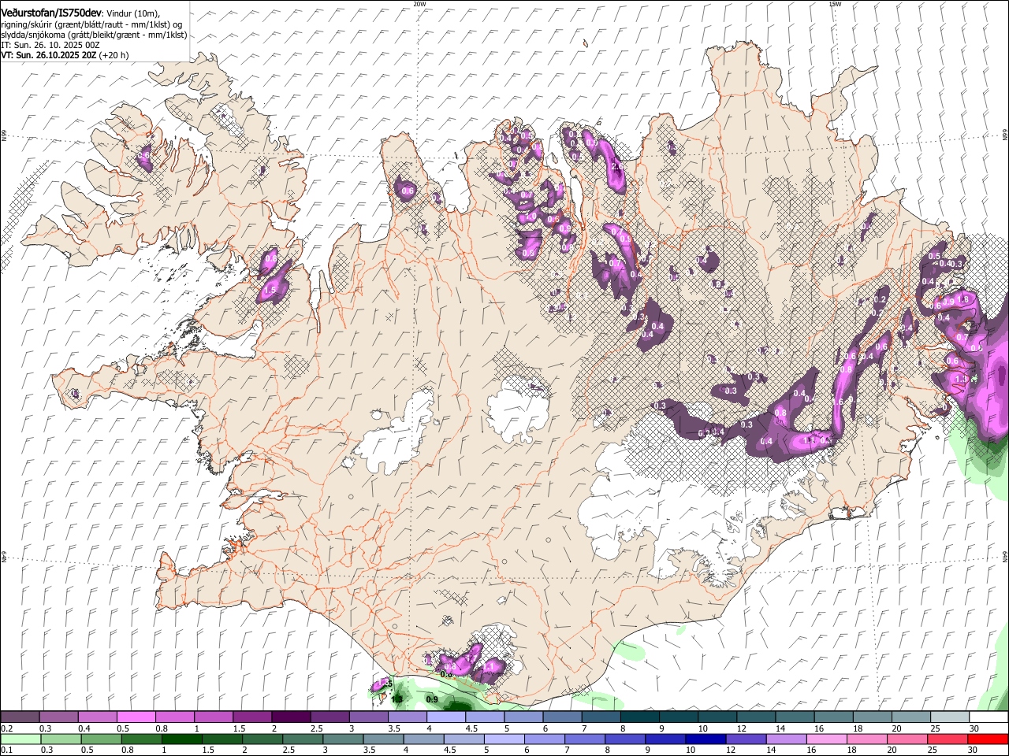Screen dimensions: 1009x756
Task: Select lower legend swatch between 8 and 9
Action: point(625,739)
